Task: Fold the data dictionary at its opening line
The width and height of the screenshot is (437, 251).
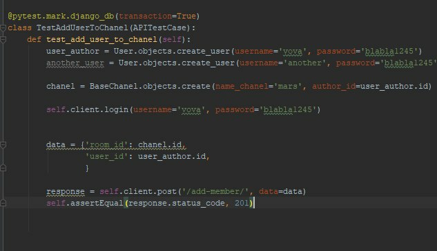Action: point(3,144)
